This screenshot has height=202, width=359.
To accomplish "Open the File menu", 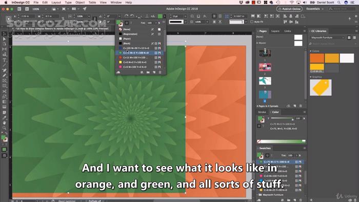I will (36, 3).
